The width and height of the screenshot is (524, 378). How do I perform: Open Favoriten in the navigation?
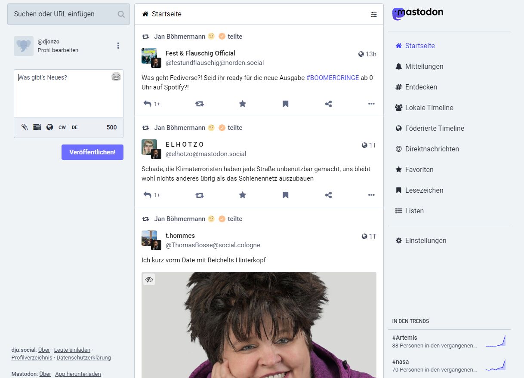414,169
